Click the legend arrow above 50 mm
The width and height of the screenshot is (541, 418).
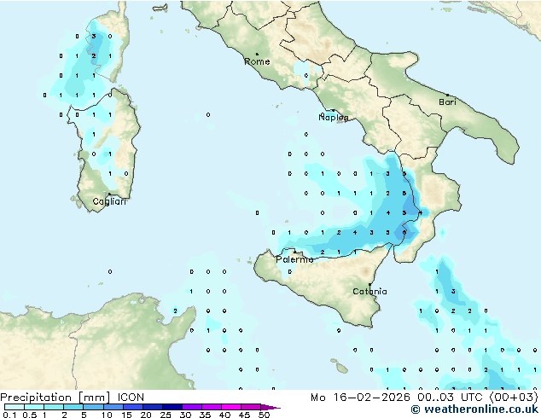coord(270,407)
